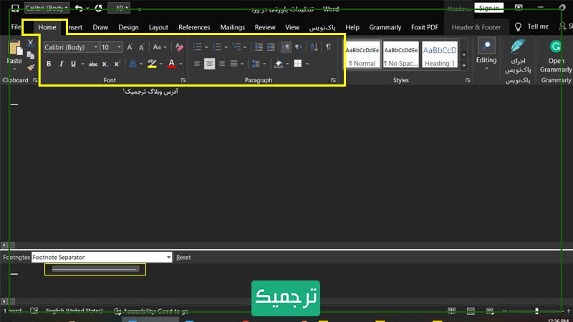Toggle strikethrough text formatting
This screenshot has height=322, width=573.
point(92,64)
